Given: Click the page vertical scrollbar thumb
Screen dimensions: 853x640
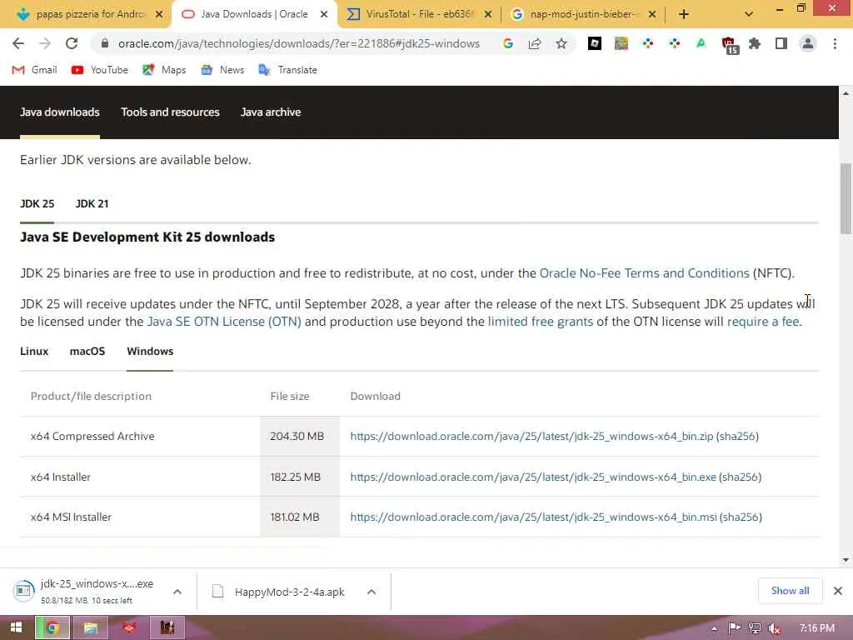Looking at the screenshot, I should pyautogui.click(x=846, y=198).
